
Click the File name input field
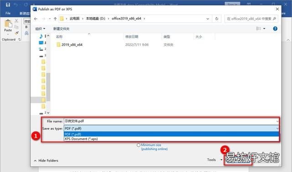pyautogui.click(x=172, y=121)
